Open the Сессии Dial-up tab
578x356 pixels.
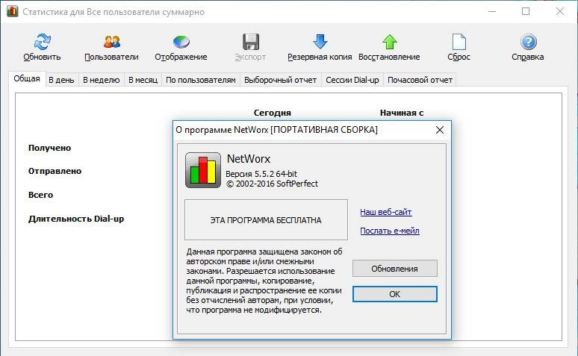point(352,80)
